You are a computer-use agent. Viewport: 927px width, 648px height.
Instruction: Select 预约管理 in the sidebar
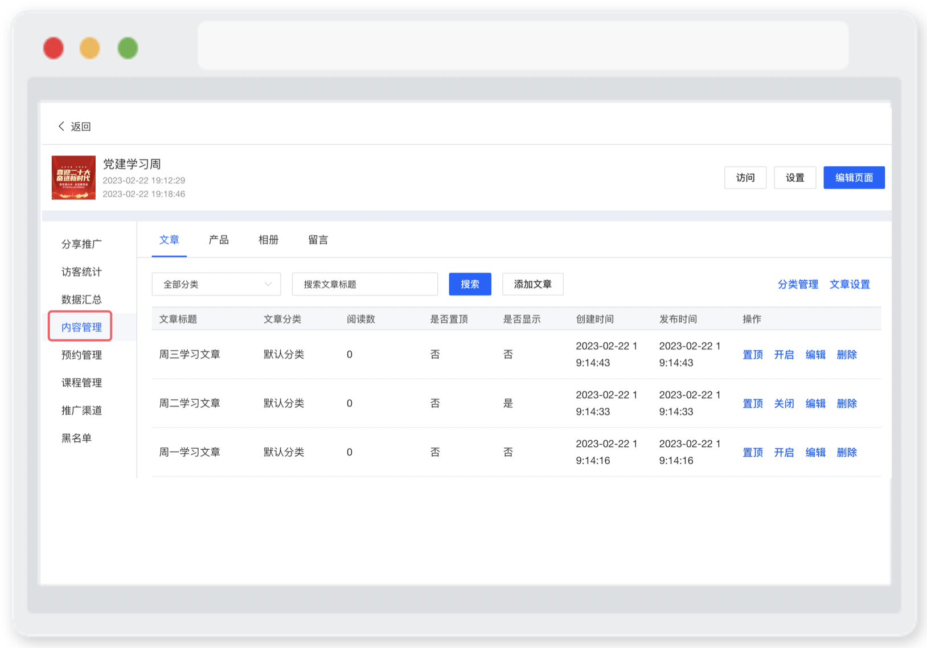pos(81,355)
